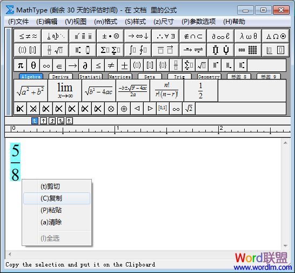295x273 pixels.
Task: Open the uppercase Greek palette (ΛΩ)
Action: click(x=276, y=36)
